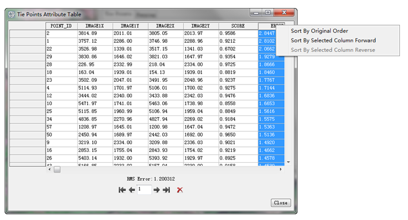Viewport: 408px width, 220px height.
Task: Click the horizontal scrollbar right arrow
Action: click(x=281, y=170)
